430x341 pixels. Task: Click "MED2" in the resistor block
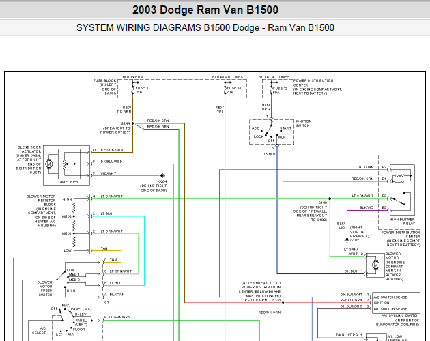(67, 216)
